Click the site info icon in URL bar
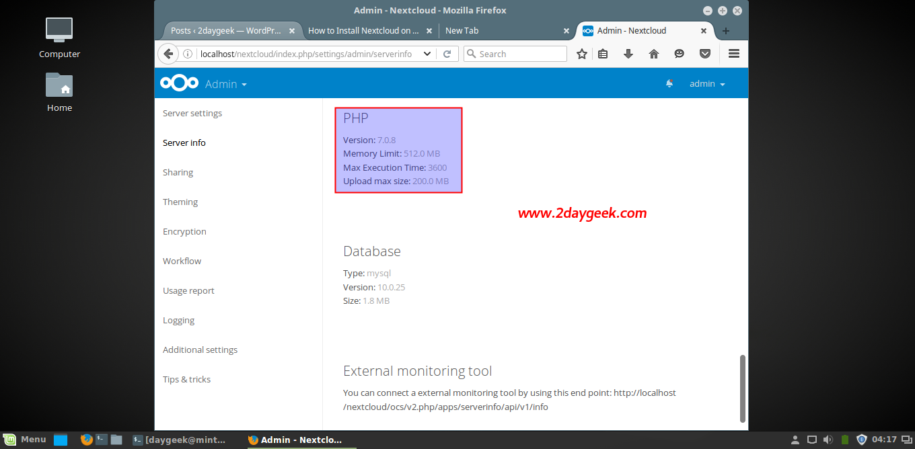 188,54
